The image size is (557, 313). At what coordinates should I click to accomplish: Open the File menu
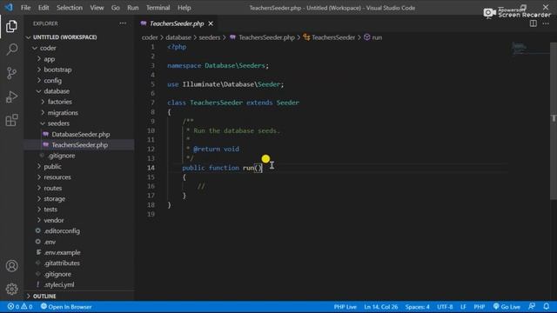25,8
